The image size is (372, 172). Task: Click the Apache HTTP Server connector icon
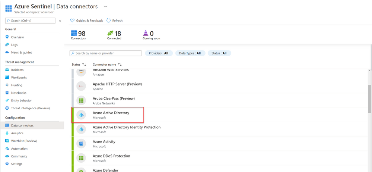(x=81, y=86)
